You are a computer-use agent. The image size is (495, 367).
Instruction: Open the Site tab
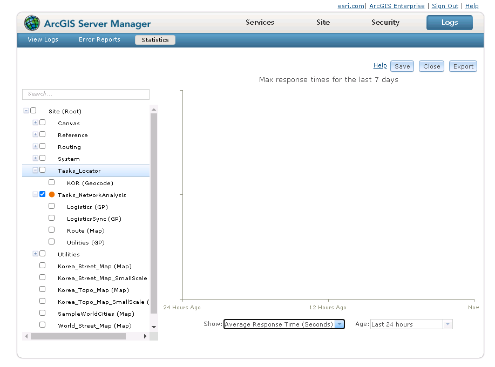click(323, 23)
